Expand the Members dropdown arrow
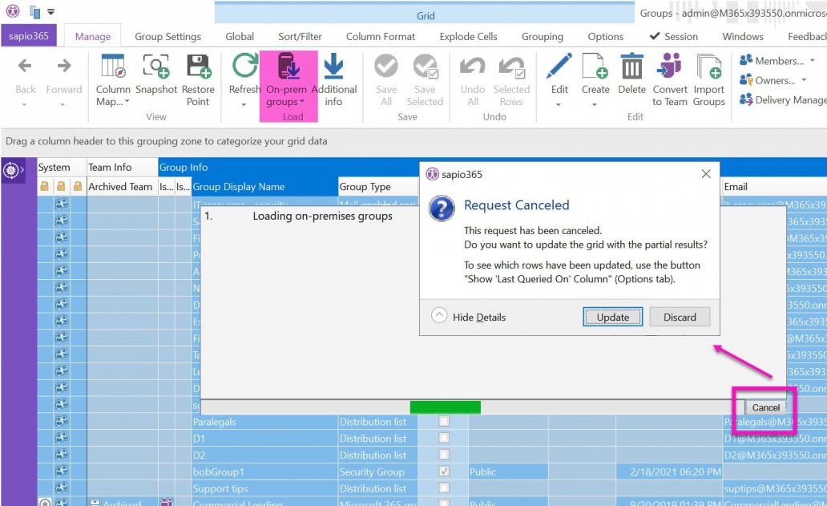 [x=813, y=61]
